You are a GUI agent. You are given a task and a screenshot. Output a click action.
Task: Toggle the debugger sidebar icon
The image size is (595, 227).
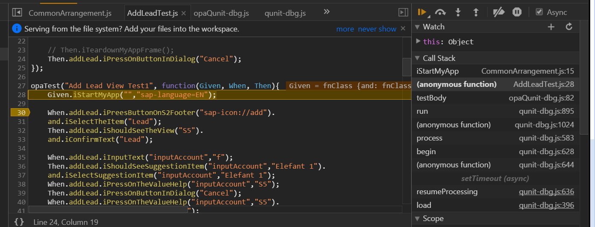[403, 12]
